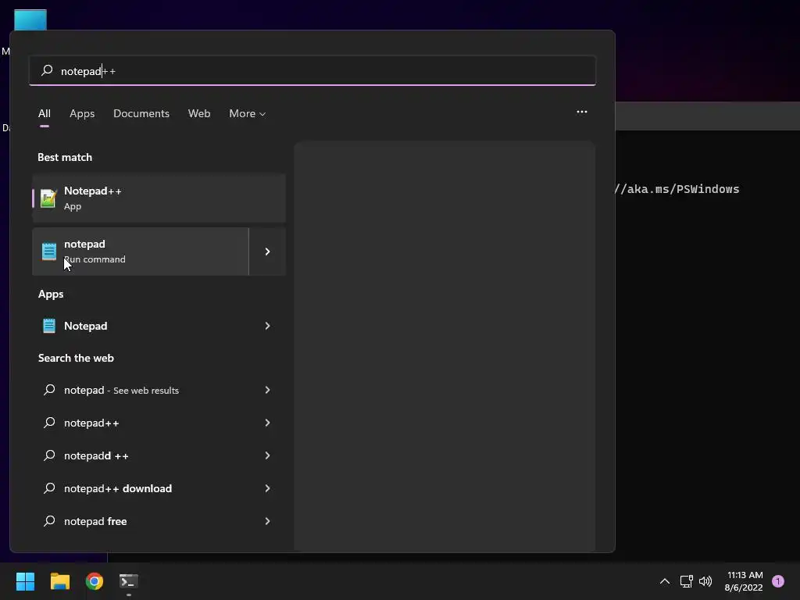Image resolution: width=800 pixels, height=600 pixels.
Task: Launch Google Chrome from the taskbar
Action: pyautogui.click(x=95, y=581)
